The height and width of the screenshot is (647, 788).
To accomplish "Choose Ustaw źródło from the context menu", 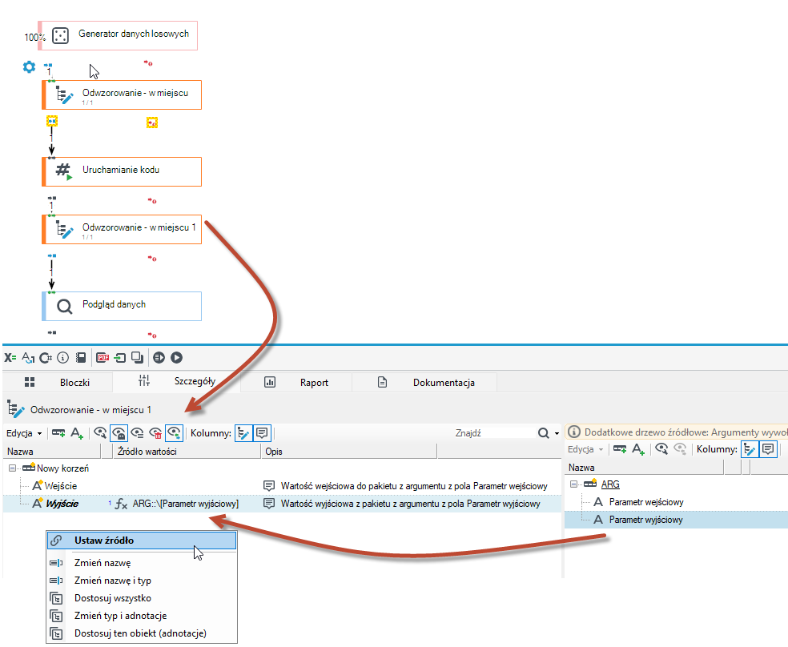I will [x=142, y=541].
